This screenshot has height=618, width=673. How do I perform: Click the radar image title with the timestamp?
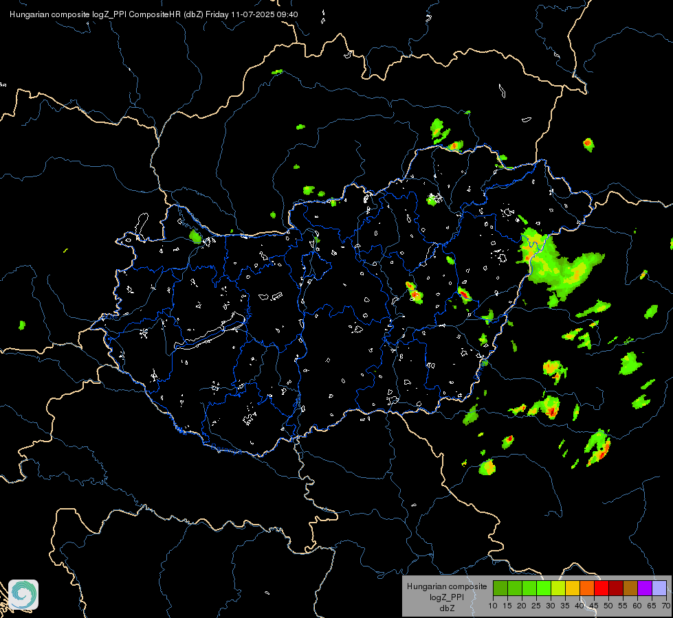point(154,14)
